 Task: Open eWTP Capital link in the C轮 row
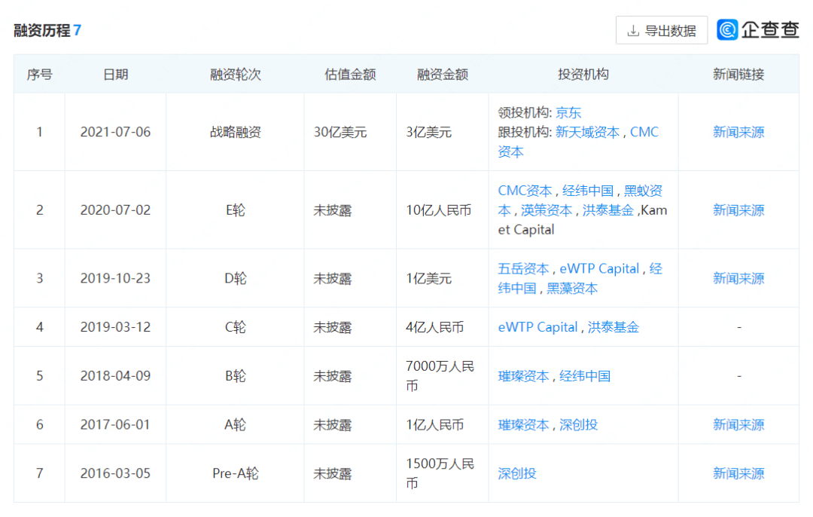537,327
